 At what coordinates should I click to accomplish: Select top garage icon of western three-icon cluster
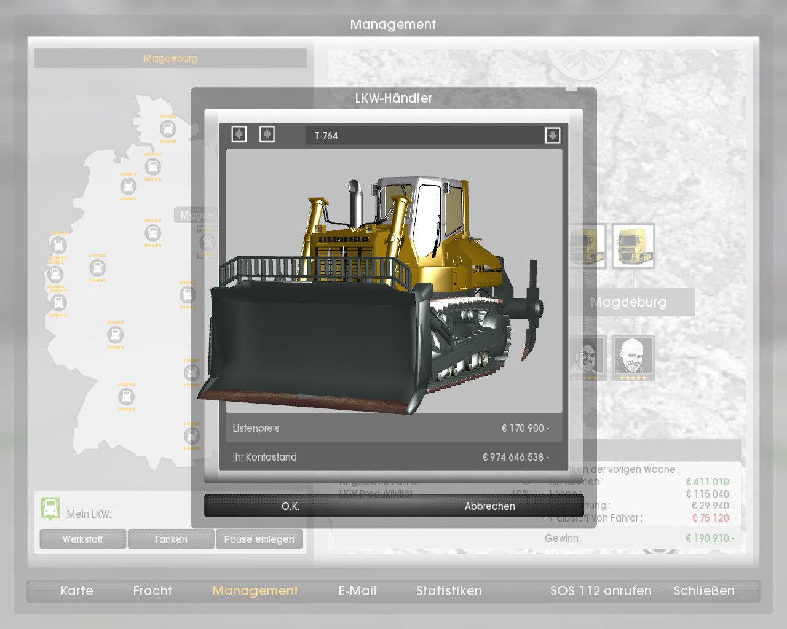tap(58, 246)
